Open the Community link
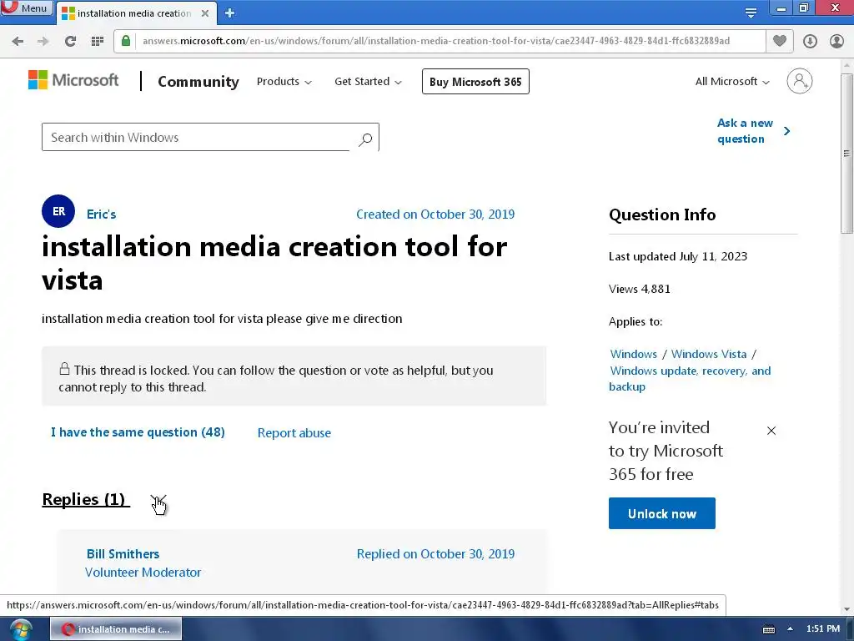Image resolution: width=854 pixels, height=641 pixels. click(198, 82)
